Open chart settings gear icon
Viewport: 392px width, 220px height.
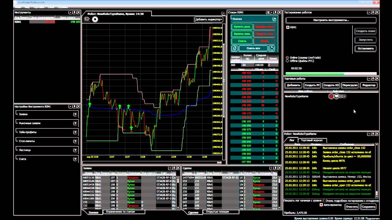coord(95,19)
